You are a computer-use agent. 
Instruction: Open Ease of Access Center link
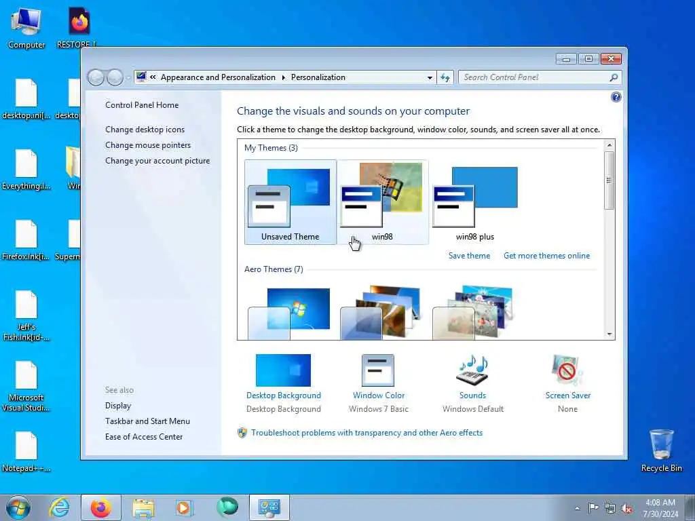pyautogui.click(x=144, y=436)
